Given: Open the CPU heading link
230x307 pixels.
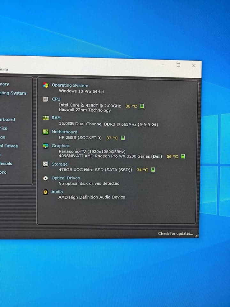Looking at the screenshot, I should pos(56,99).
